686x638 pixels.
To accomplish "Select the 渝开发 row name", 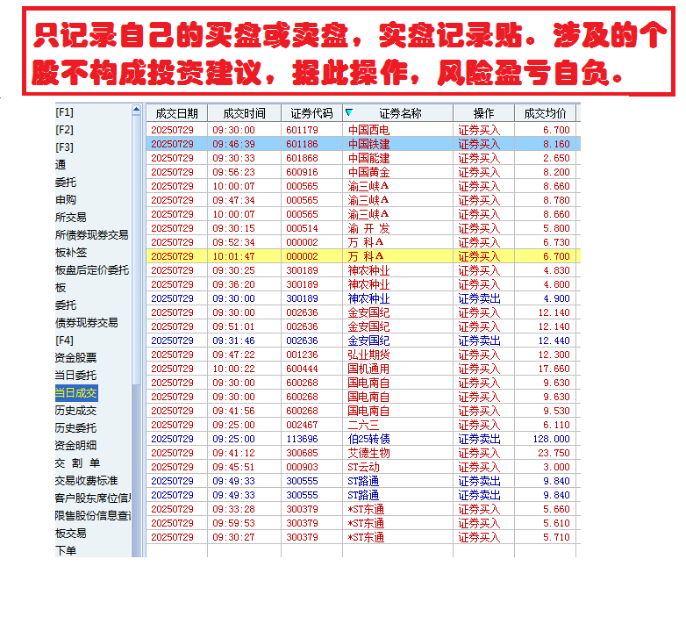I will coord(368,228).
